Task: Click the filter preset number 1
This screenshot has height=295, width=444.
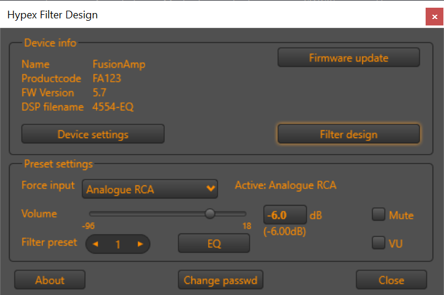Action: (x=118, y=244)
